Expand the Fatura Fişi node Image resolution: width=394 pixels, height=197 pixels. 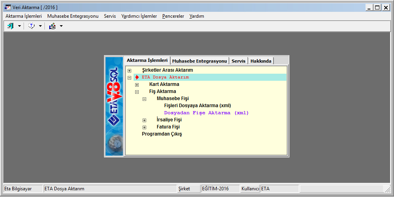(x=145, y=127)
